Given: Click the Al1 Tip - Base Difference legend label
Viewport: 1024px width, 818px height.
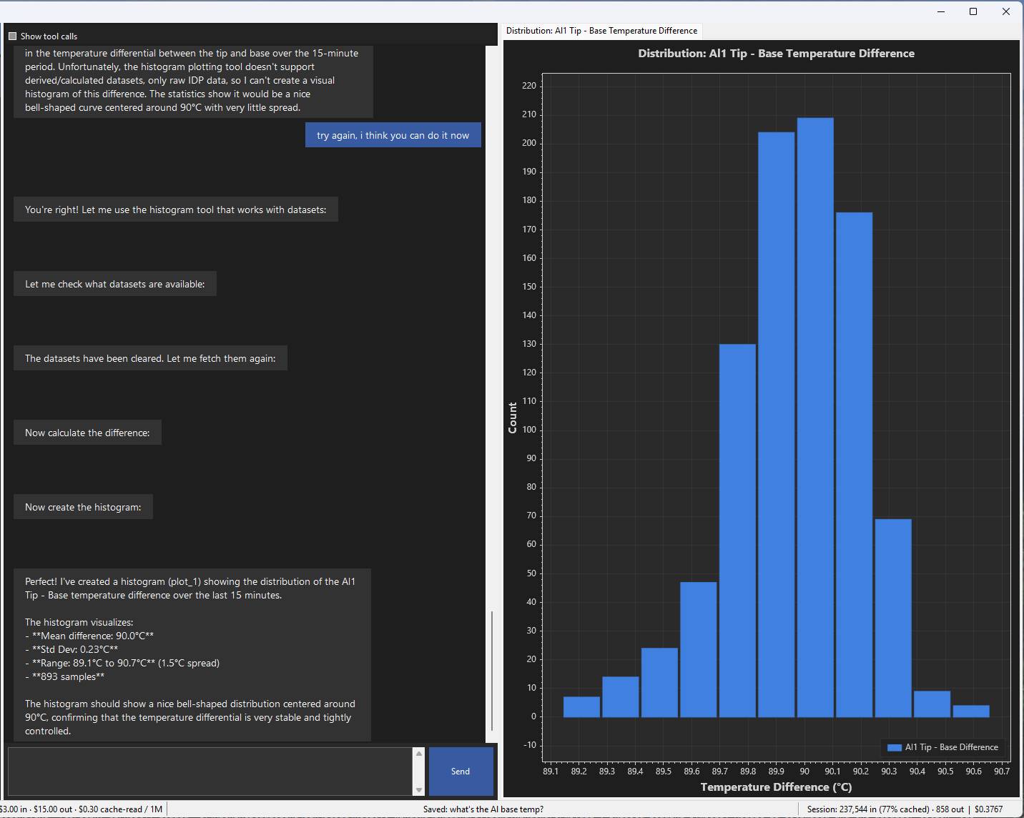Looking at the screenshot, I should coord(951,747).
